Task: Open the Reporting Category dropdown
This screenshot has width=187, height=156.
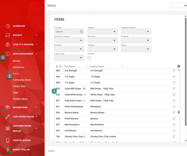Action: [136, 32]
